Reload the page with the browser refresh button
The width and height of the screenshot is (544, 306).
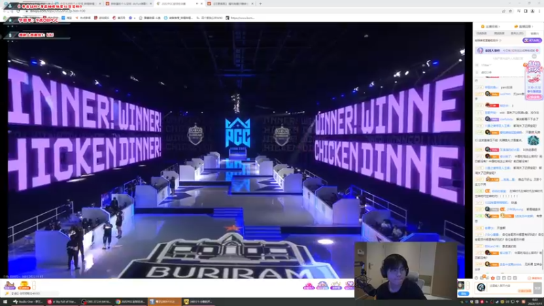[x=18, y=11]
